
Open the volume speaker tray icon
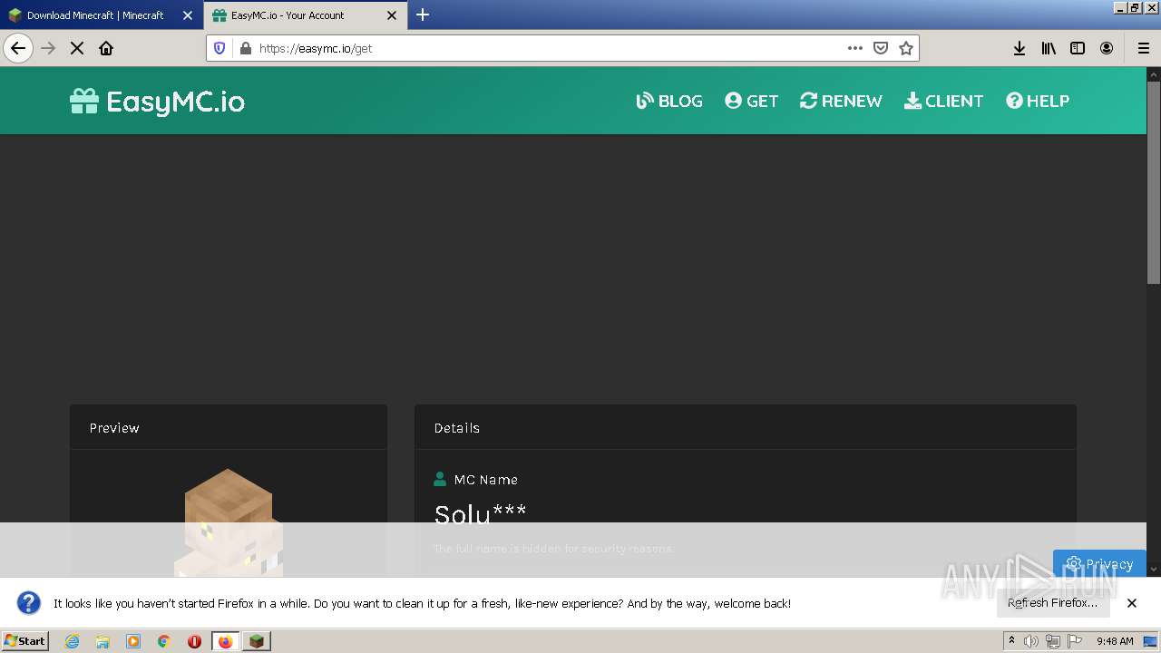(1031, 641)
